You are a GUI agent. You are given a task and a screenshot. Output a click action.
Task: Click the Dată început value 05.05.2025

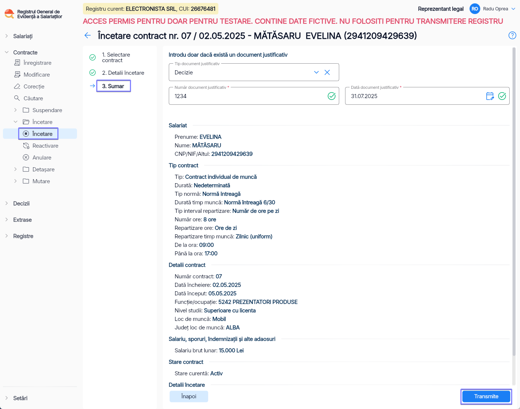[x=222, y=294]
